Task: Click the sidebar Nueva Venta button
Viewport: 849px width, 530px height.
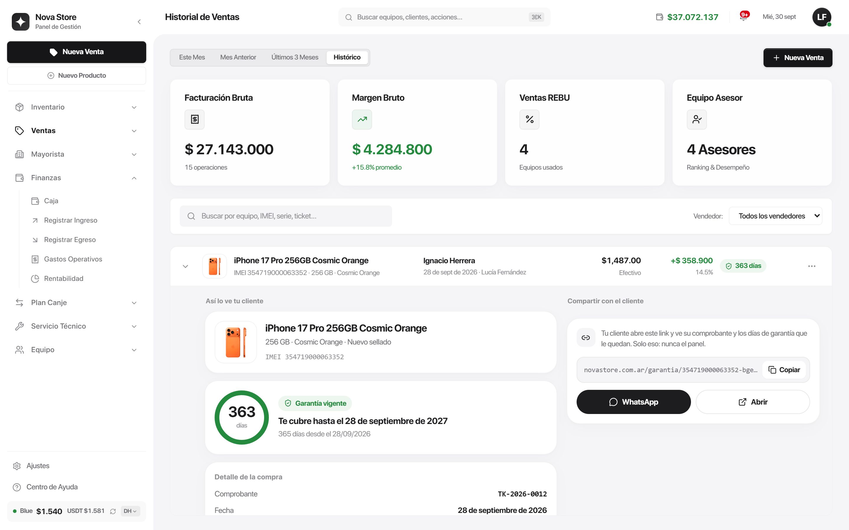Action: pyautogui.click(x=76, y=52)
